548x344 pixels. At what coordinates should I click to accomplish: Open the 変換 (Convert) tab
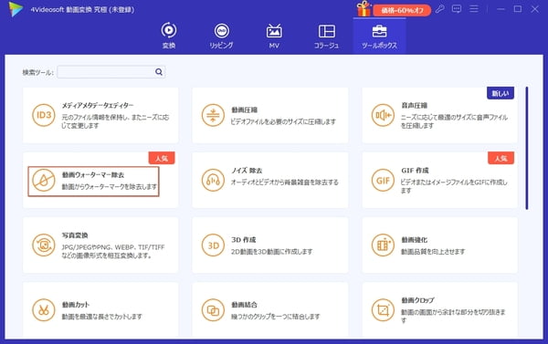click(169, 36)
